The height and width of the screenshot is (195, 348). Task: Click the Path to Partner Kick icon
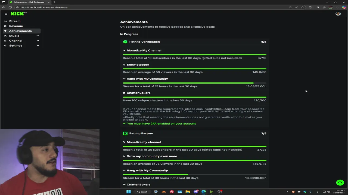pos(125,133)
